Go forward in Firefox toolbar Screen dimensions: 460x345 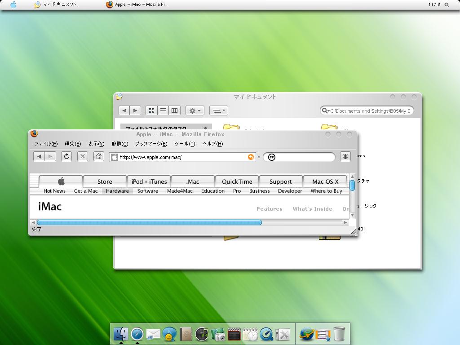50,157
